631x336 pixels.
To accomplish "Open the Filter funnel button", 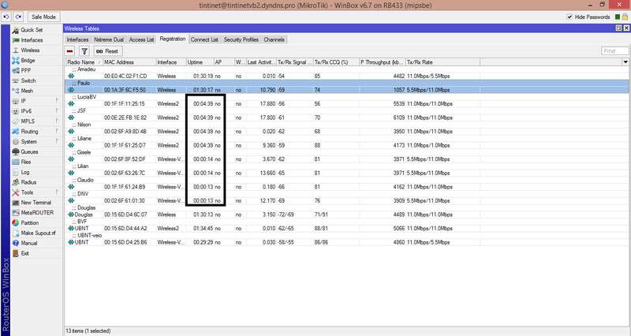I will pos(84,51).
